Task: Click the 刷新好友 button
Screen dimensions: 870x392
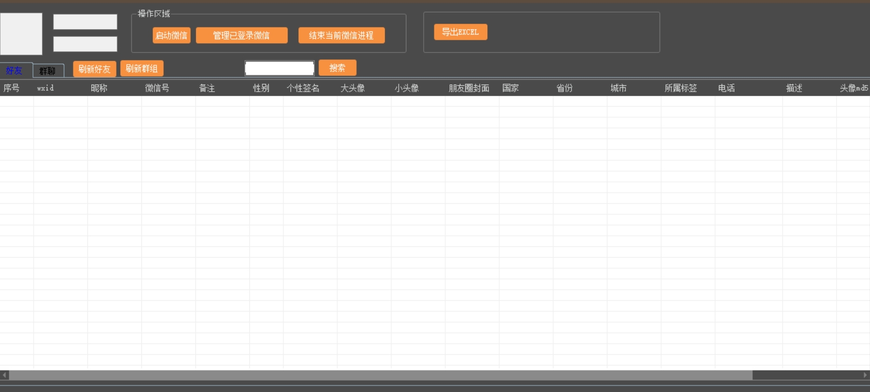Action: tap(94, 69)
